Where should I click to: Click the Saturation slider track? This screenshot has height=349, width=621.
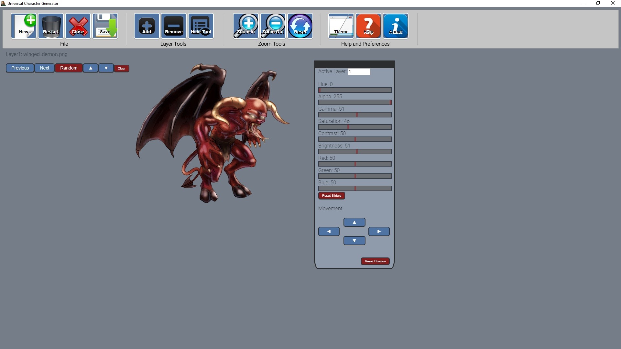coord(355,127)
